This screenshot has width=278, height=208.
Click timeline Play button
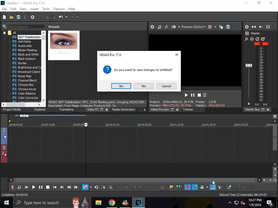[33, 187]
